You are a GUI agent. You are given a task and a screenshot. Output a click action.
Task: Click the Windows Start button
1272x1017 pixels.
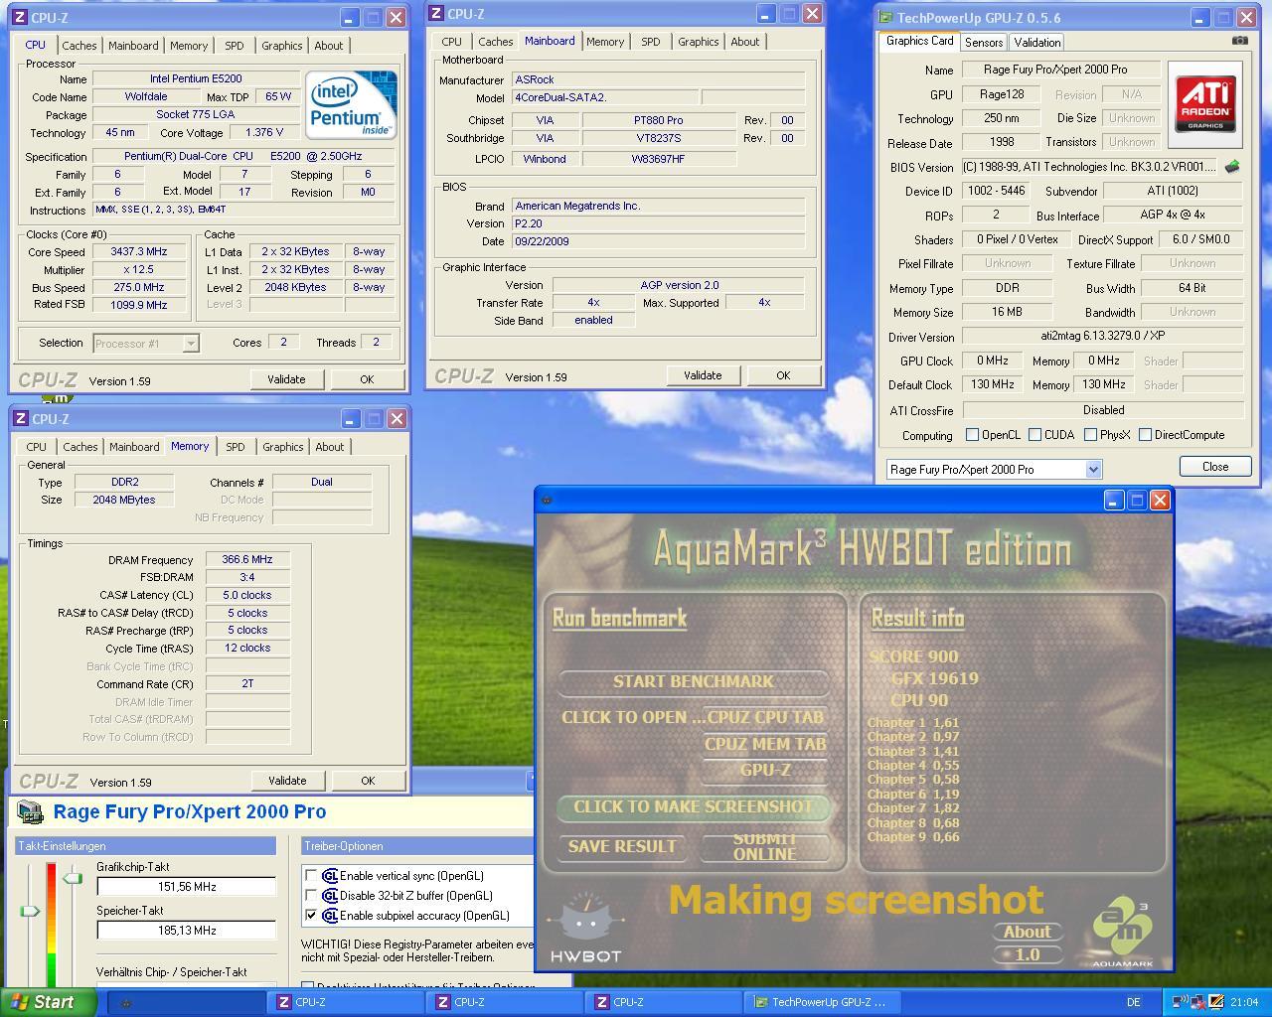click(49, 1002)
